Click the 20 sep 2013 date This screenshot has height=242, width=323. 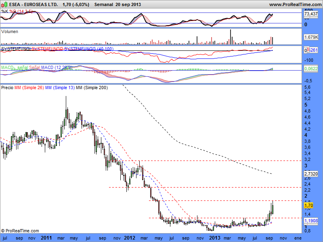point(128,4)
